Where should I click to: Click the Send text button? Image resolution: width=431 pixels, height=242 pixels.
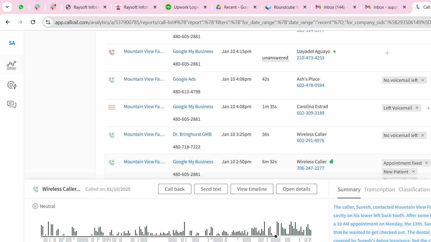pos(211,189)
